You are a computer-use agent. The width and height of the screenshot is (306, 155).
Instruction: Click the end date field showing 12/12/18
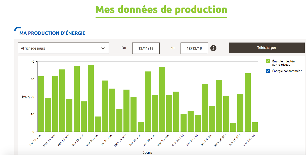tap(194, 48)
